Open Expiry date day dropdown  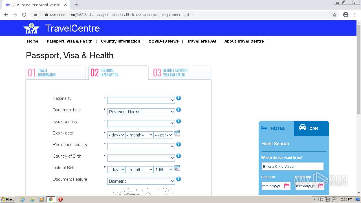pos(116,135)
